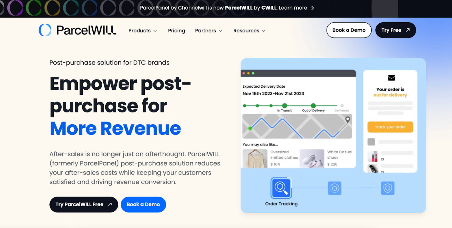The width and height of the screenshot is (452, 228).
Task: Click 'Oversized knitted clothes' product name
Action: tap(284, 155)
